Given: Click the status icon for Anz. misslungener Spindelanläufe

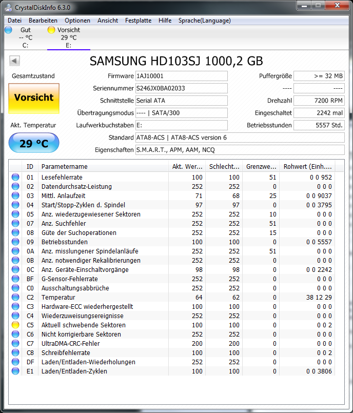Looking at the screenshot, I should [x=15, y=251].
